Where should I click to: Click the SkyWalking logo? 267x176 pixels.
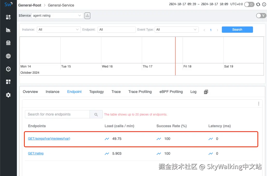[8, 4]
